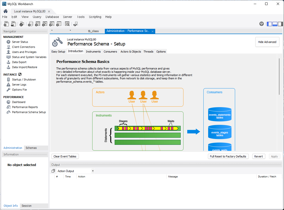Open Performance Schema Setup in Navigator
The height and width of the screenshot is (210, 284).
pos(29,112)
